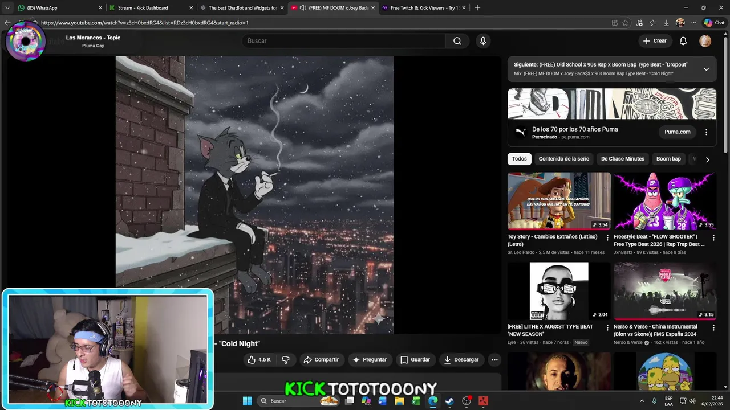
Task: Add page to favorites with star icon
Action: point(626,23)
